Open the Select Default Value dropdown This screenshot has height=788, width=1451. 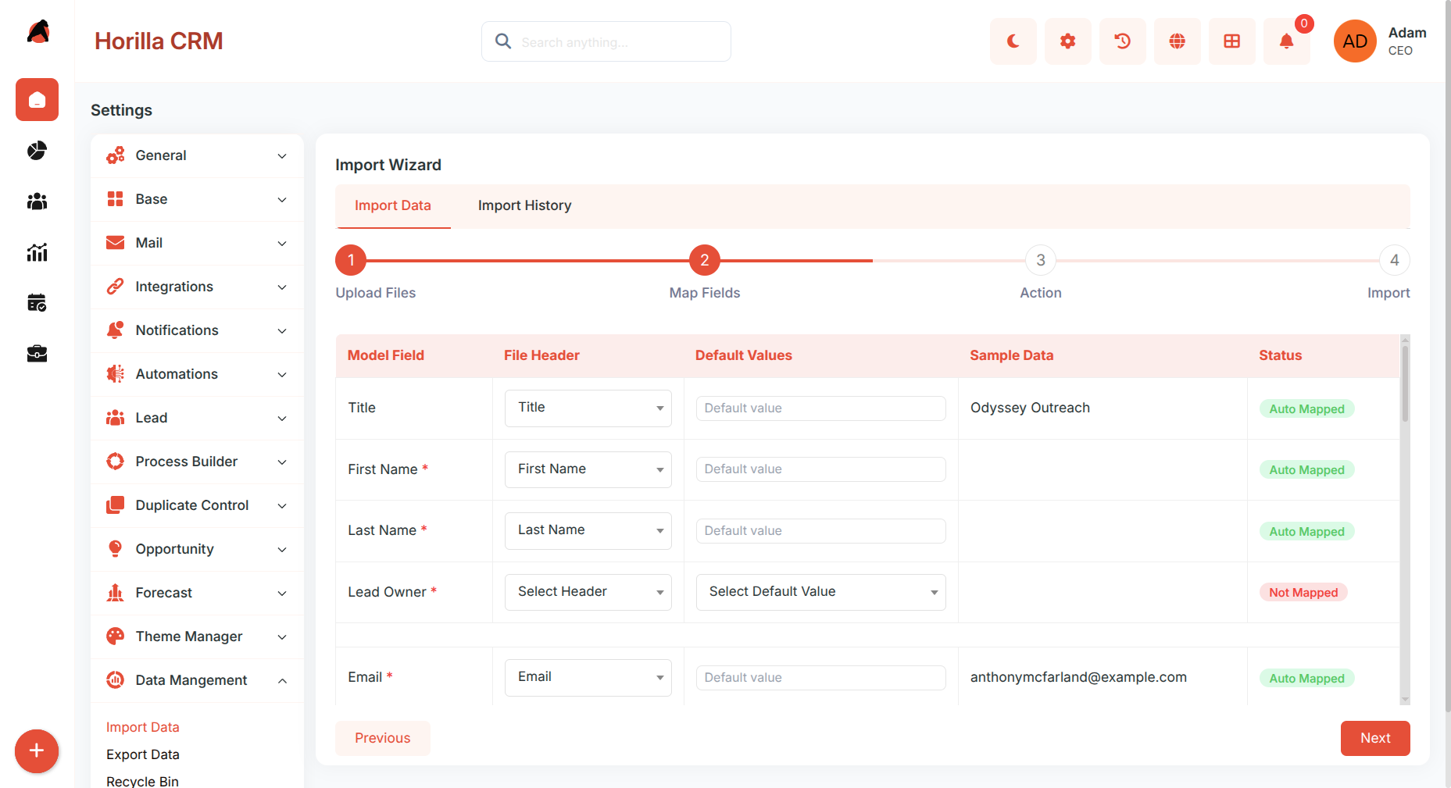click(821, 592)
